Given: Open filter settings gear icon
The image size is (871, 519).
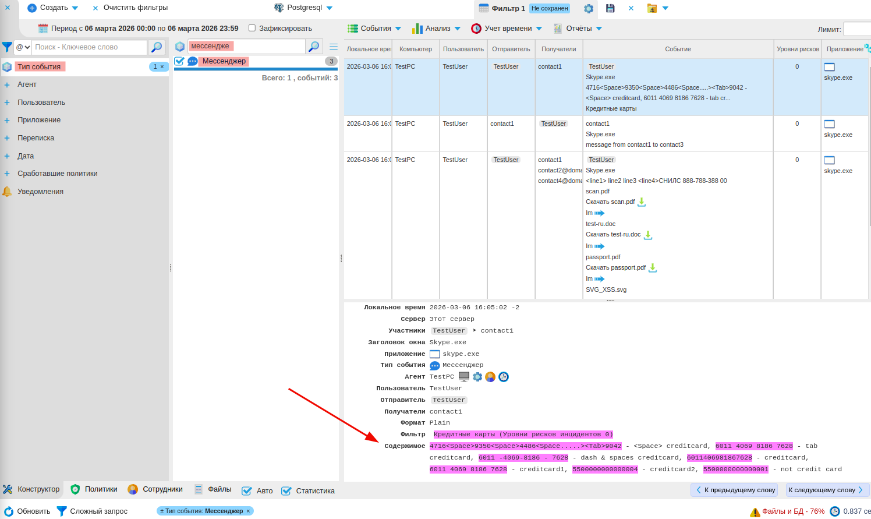Looking at the screenshot, I should tap(589, 8).
